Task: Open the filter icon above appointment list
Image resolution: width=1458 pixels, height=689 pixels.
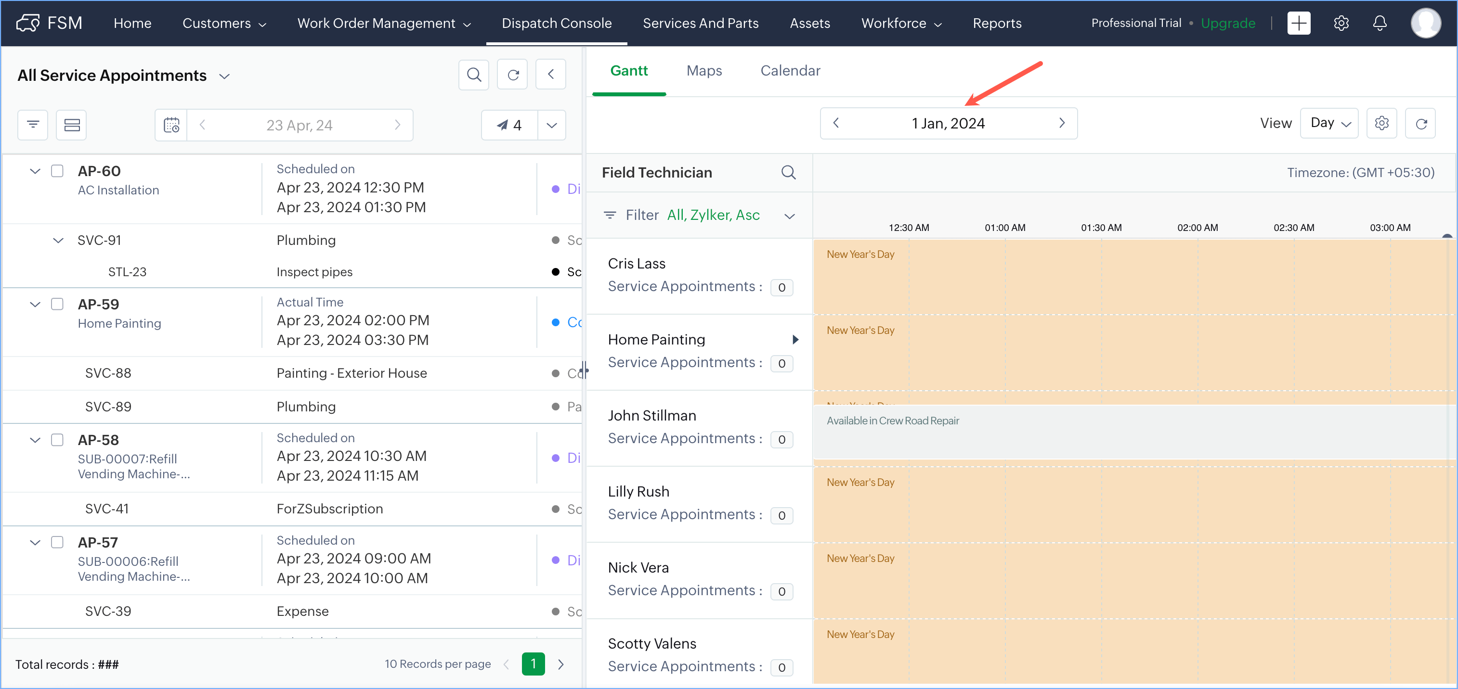Action: (x=33, y=125)
